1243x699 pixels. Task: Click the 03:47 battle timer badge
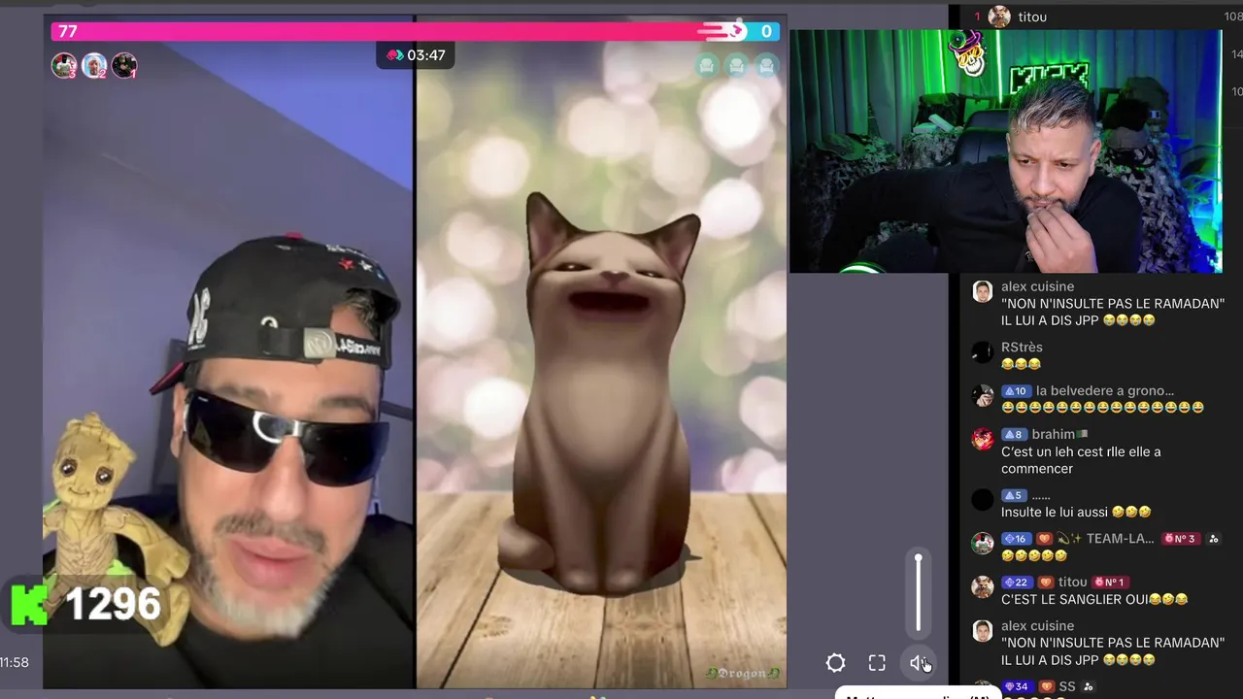416,55
